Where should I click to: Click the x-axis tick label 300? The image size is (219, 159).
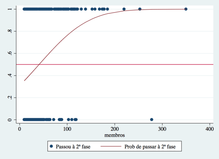coord(162,129)
